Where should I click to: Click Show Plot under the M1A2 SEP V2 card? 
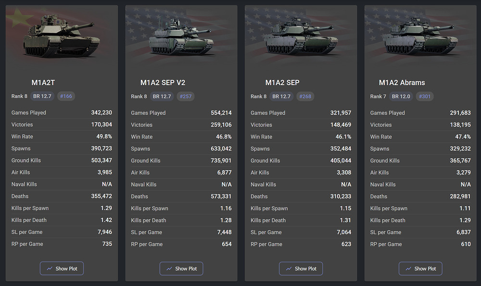click(x=181, y=269)
